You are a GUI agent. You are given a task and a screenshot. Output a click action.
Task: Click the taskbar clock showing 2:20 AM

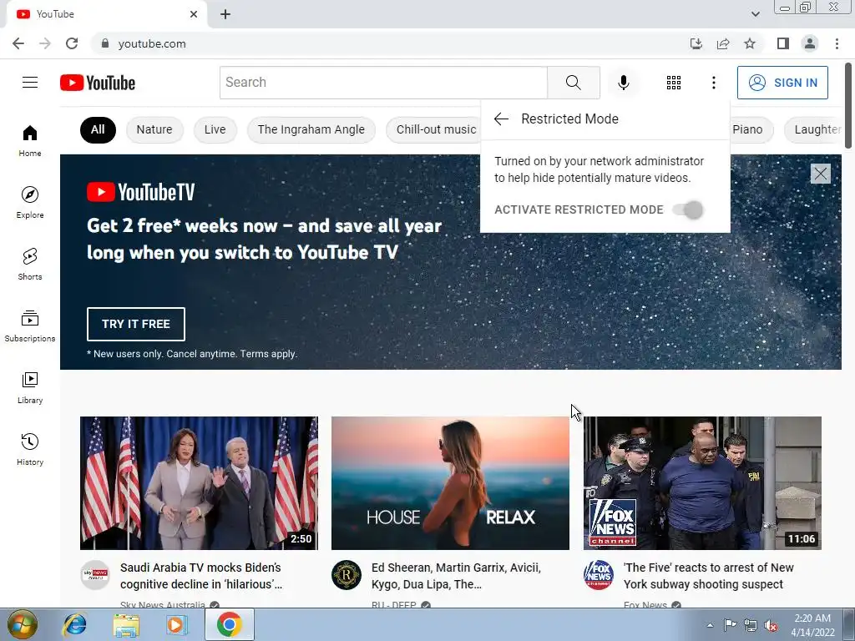point(812,624)
